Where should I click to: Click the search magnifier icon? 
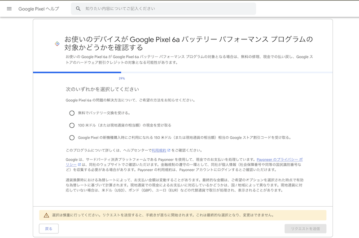[79, 9]
